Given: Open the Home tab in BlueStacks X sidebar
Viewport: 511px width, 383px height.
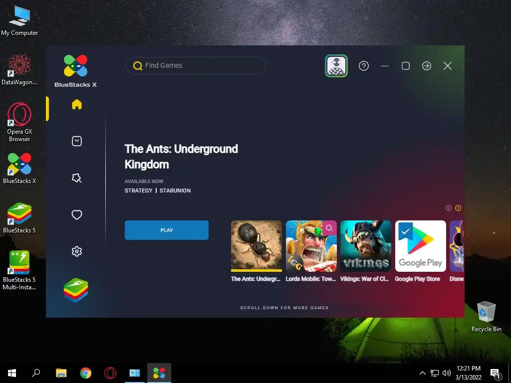Looking at the screenshot, I should point(76,105).
